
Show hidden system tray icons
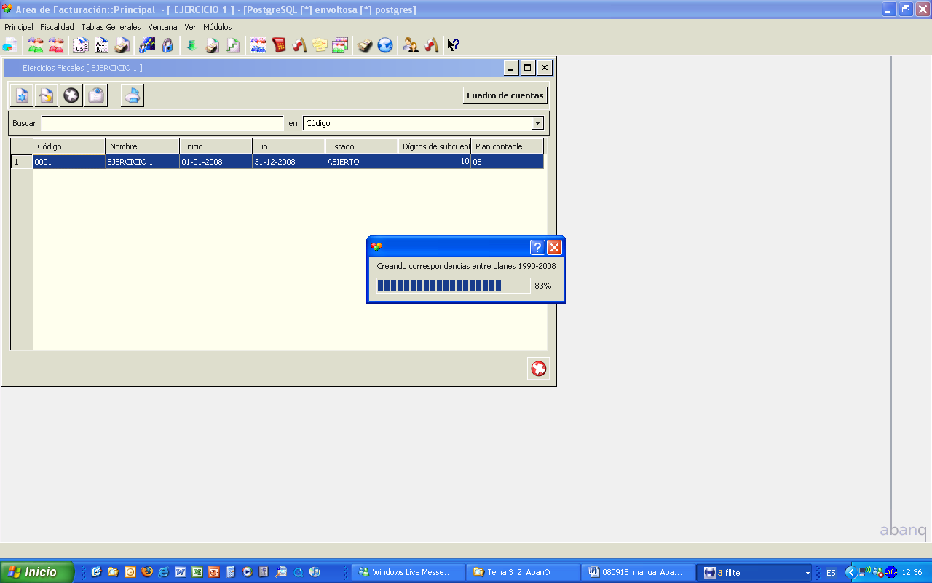[x=850, y=572]
